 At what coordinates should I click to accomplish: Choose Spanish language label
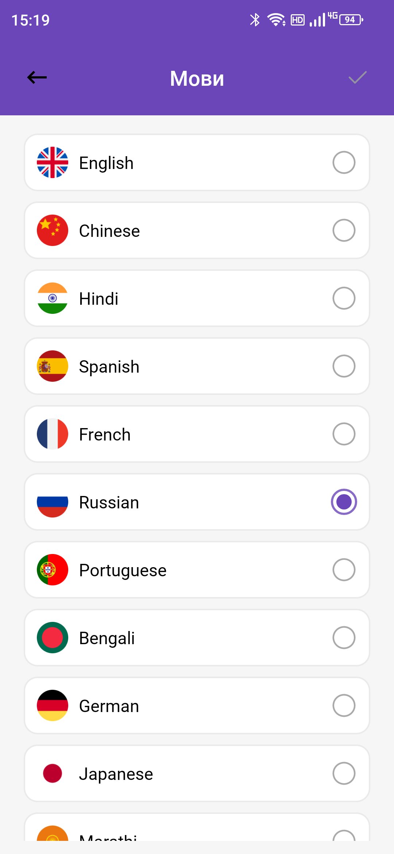tap(109, 367)
